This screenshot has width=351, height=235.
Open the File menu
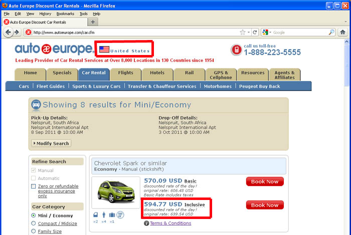(7, 14)
